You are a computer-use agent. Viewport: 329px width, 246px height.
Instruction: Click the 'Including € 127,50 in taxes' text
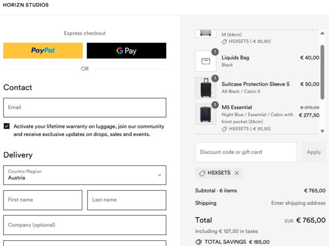[227, 231]
